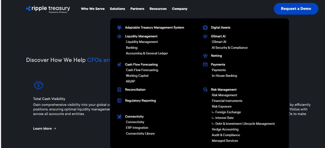Open the Company menu

click(x=180, y=9)
